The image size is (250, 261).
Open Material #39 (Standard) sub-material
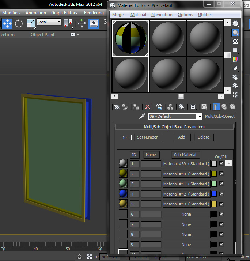point(186,164)
